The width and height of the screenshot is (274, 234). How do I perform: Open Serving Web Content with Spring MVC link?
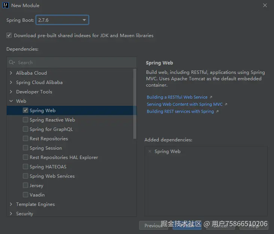pos(185,104)
